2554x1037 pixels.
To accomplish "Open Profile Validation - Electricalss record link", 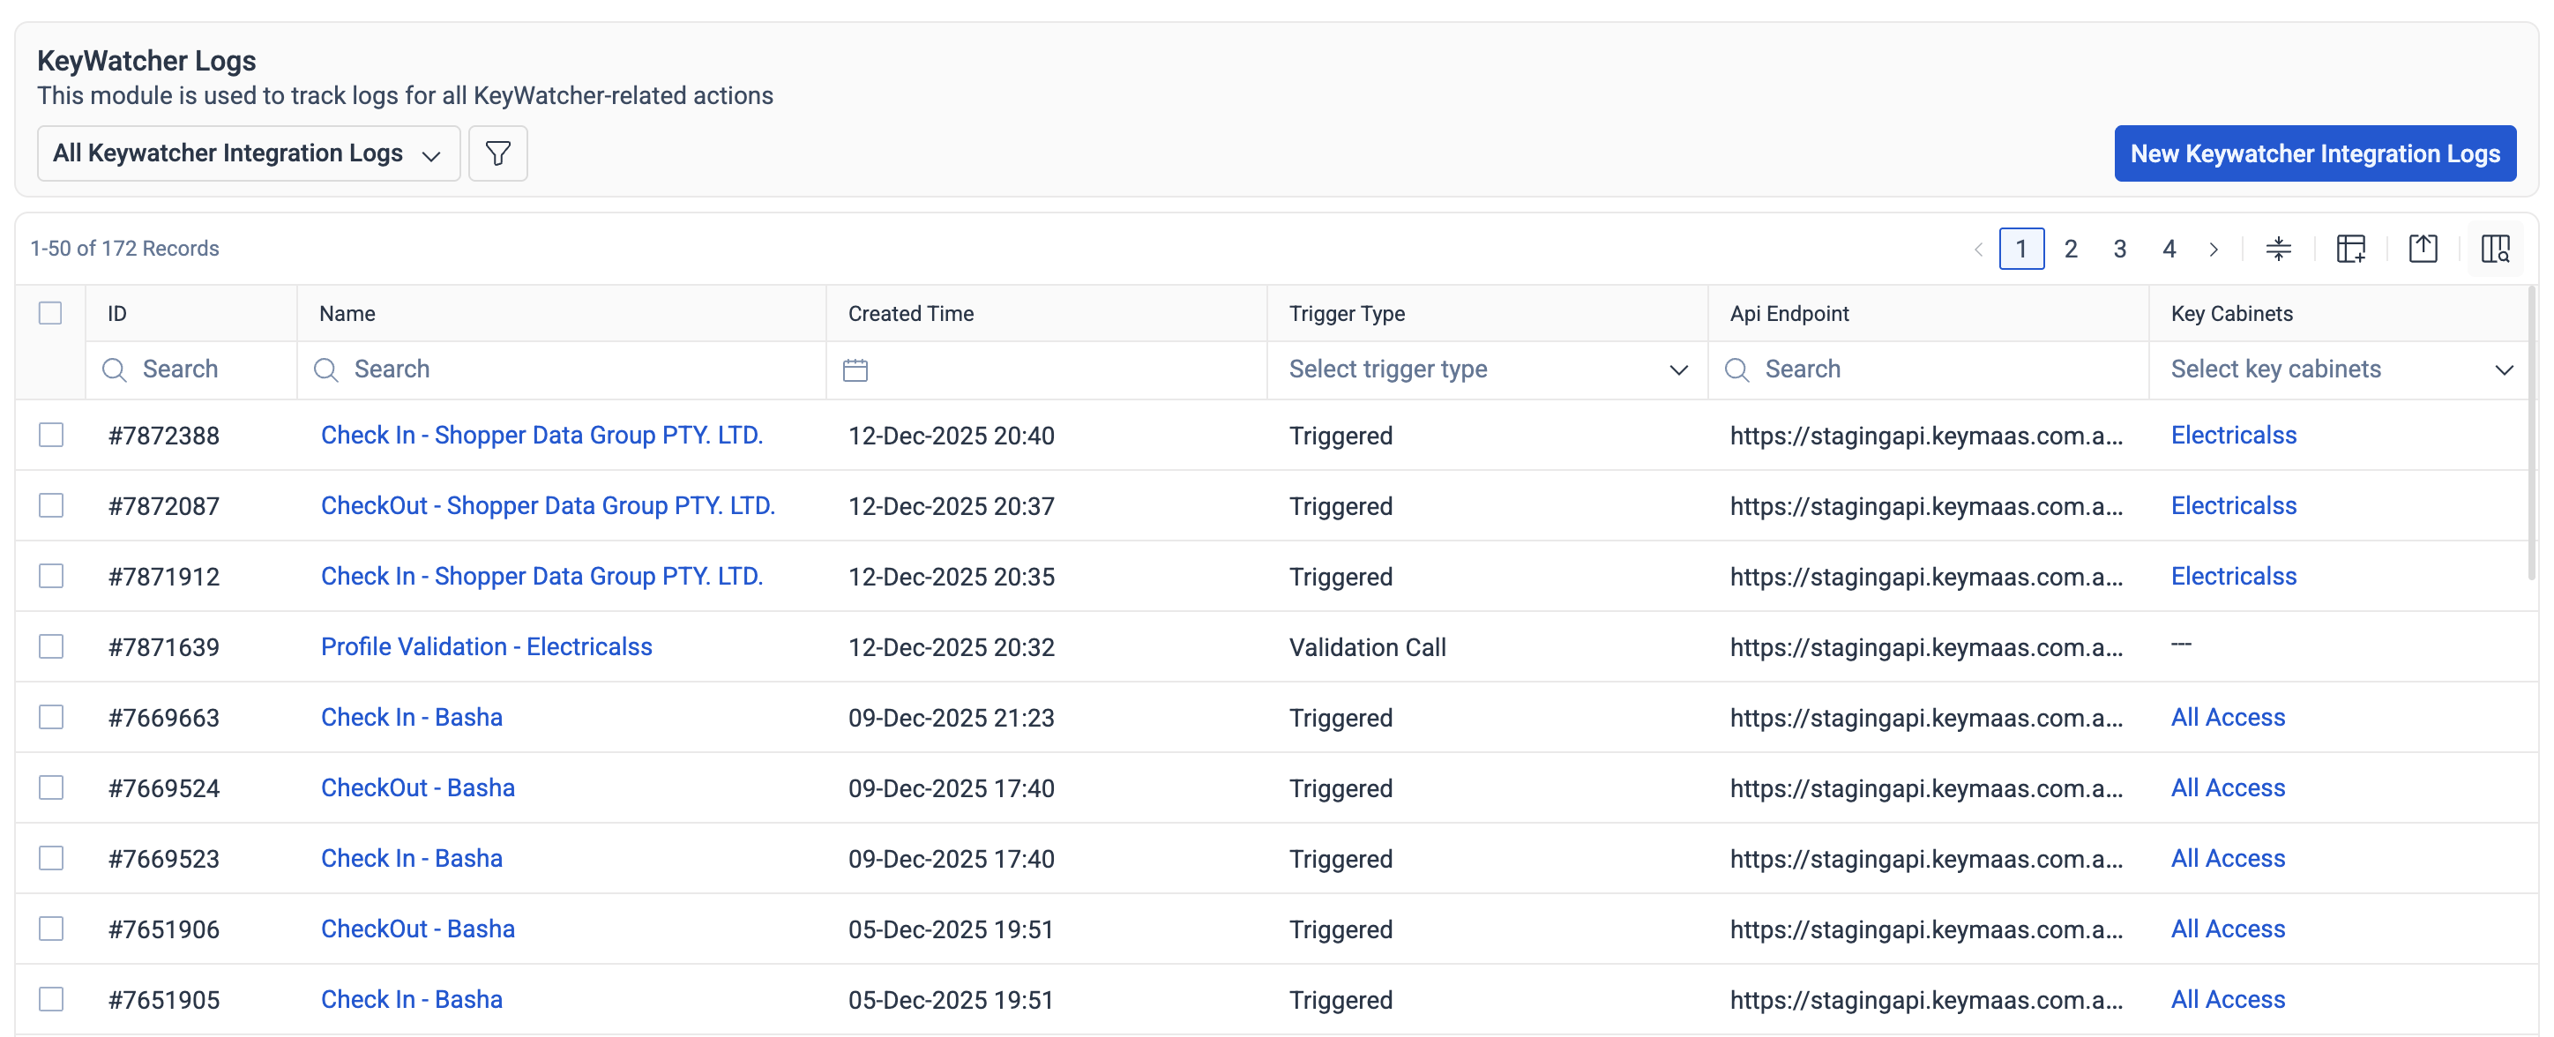I will (486, 646).
